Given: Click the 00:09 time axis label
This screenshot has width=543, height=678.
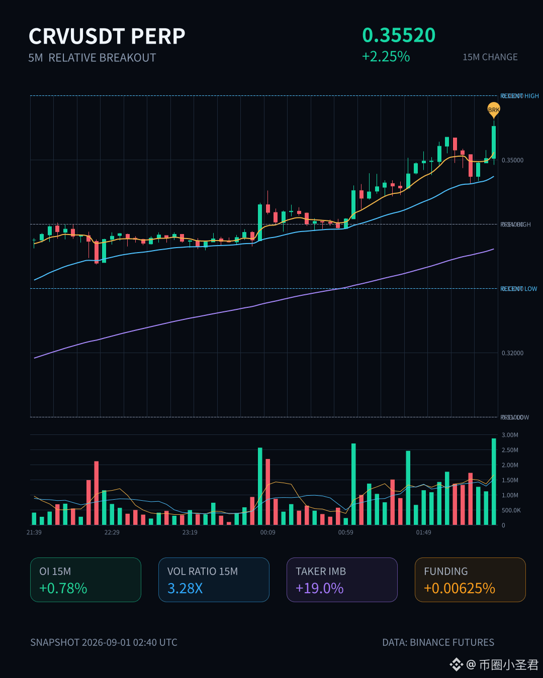Looking at the screenshot, I should point(267,532).
